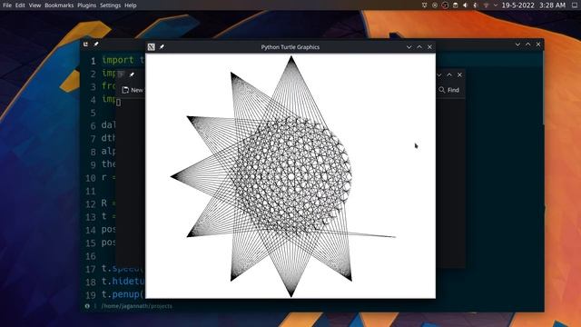Image resolution: width=581 pixels, height=327 pixels.
Task: Minimize the Python Turtle Graphics window
Action: pos(409,47)
